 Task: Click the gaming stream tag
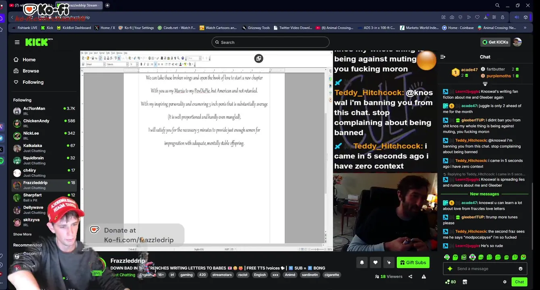coord(186,275)
